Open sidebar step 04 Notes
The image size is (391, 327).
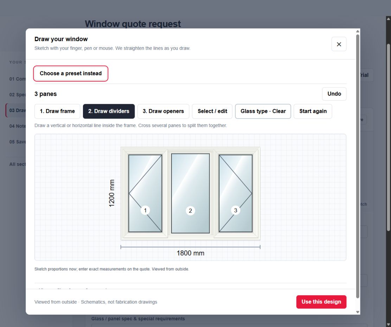click(18, 126)
